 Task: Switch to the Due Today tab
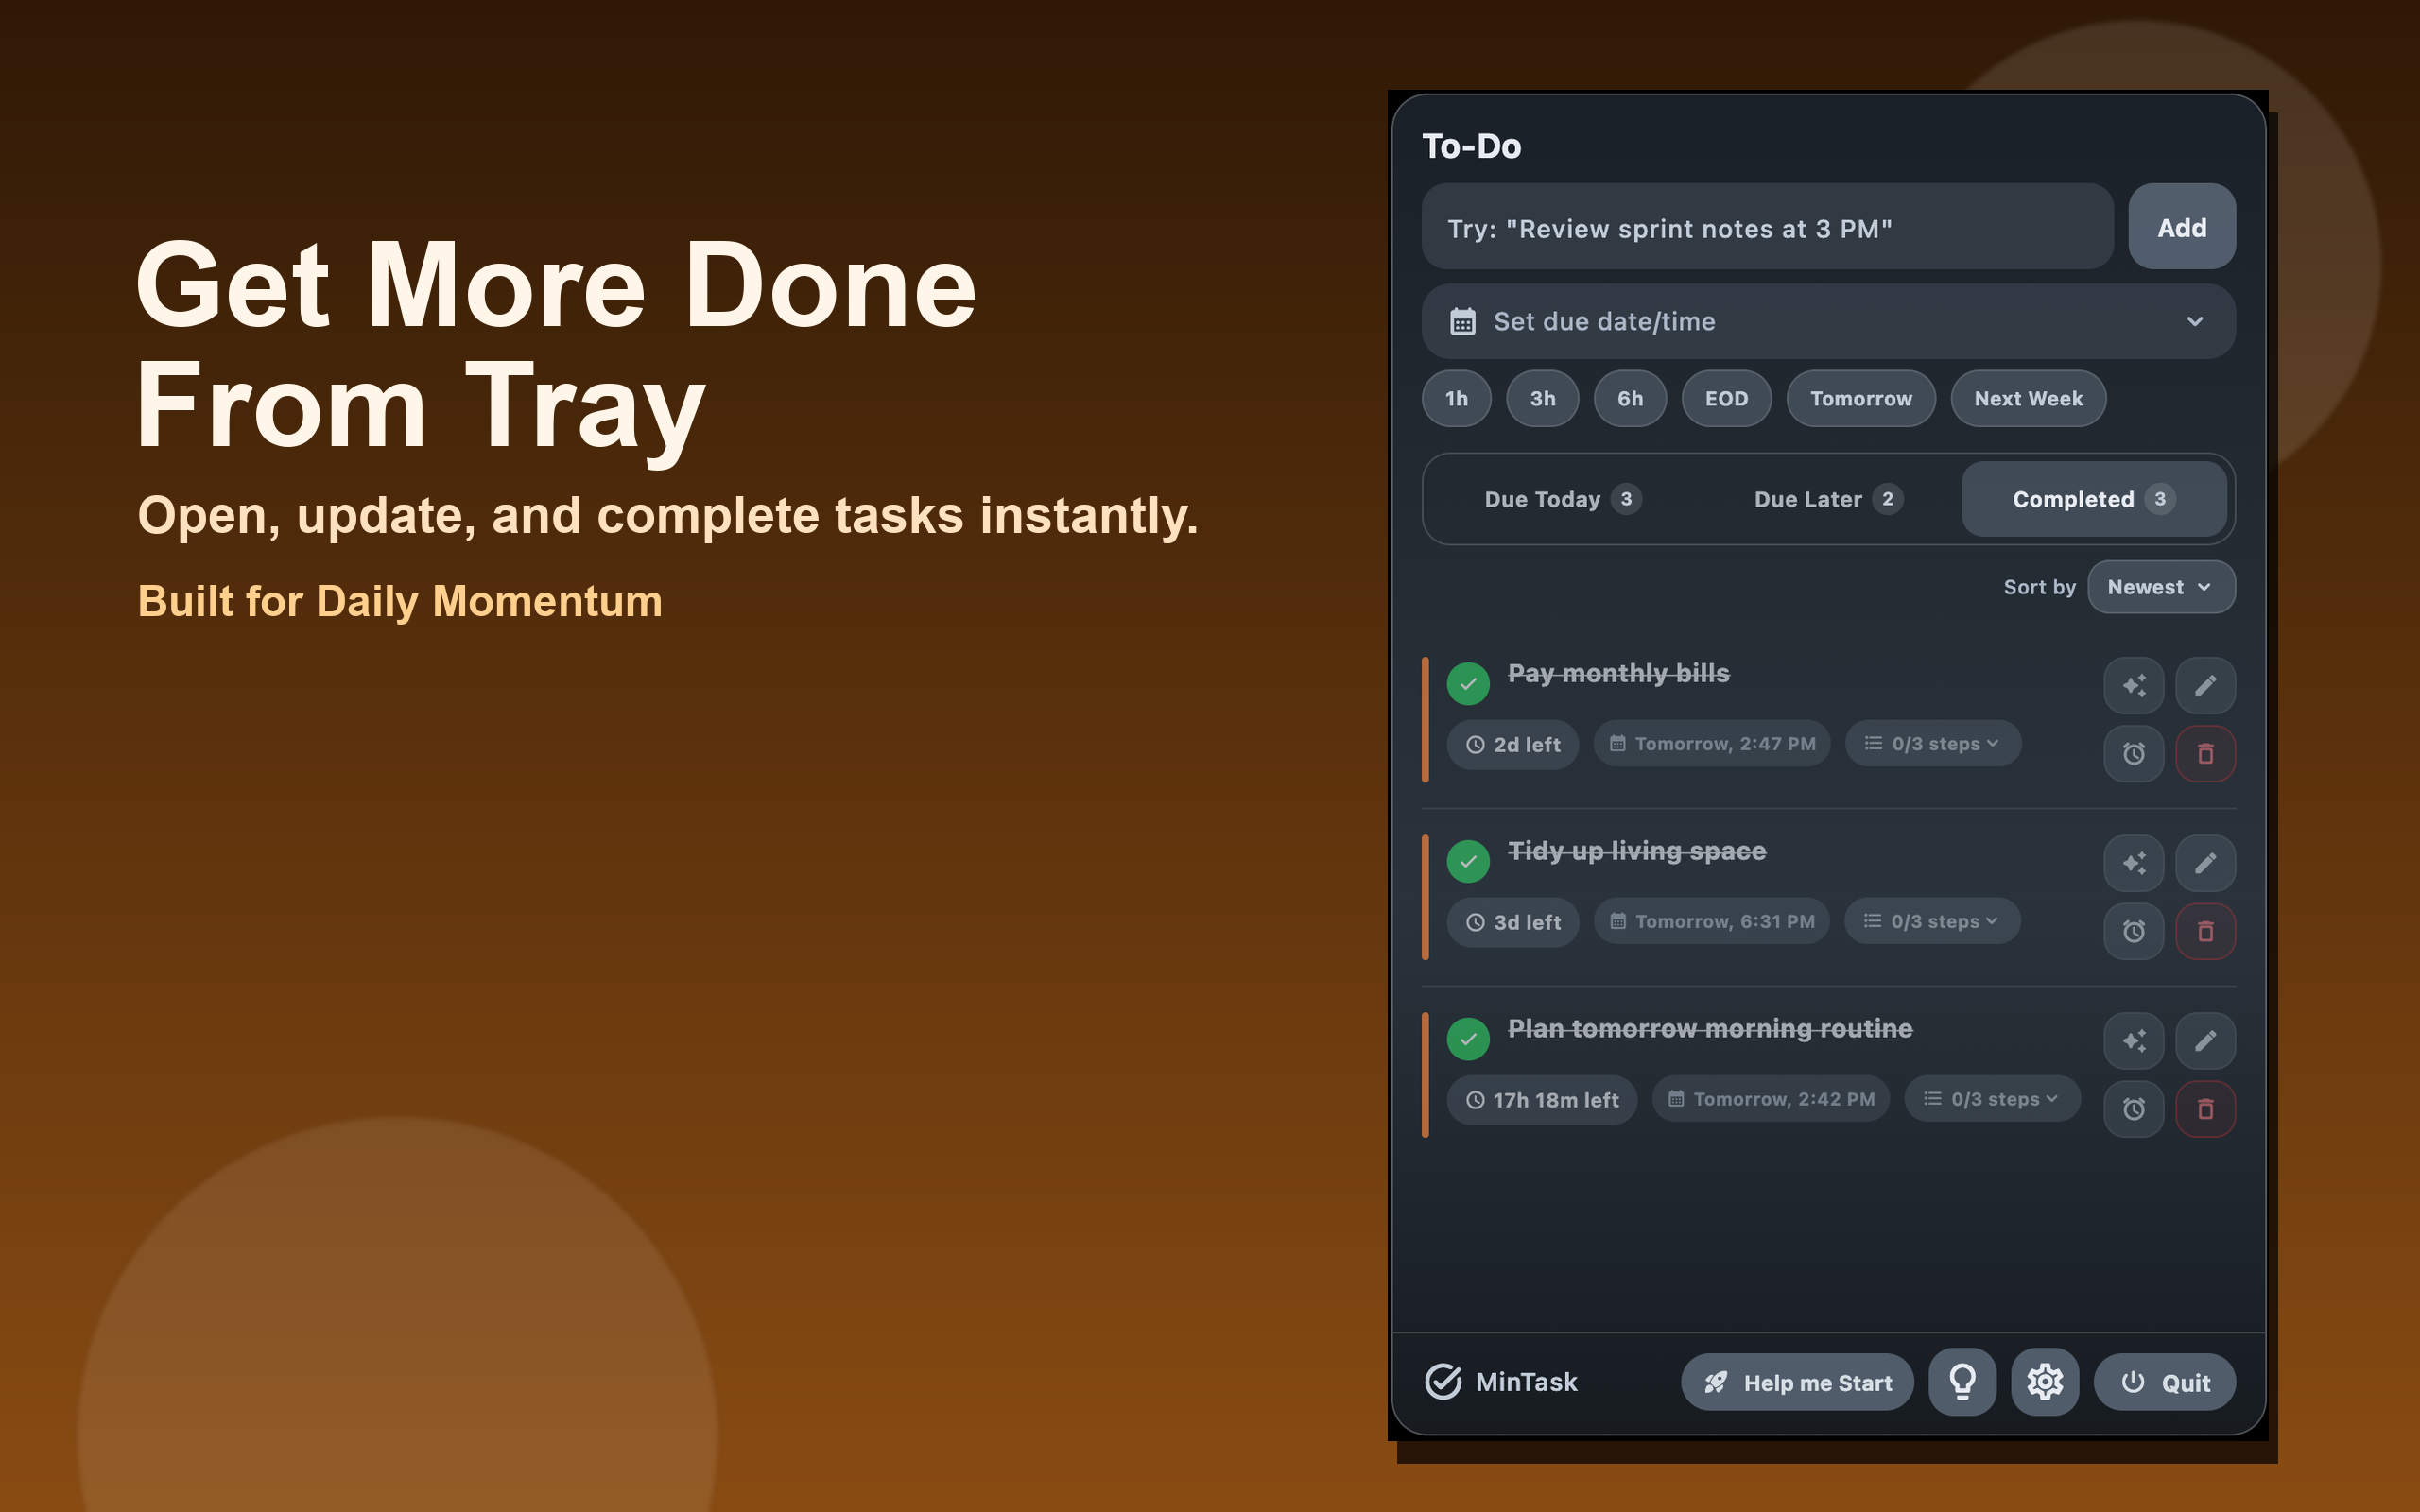[x=1561, y=499]
